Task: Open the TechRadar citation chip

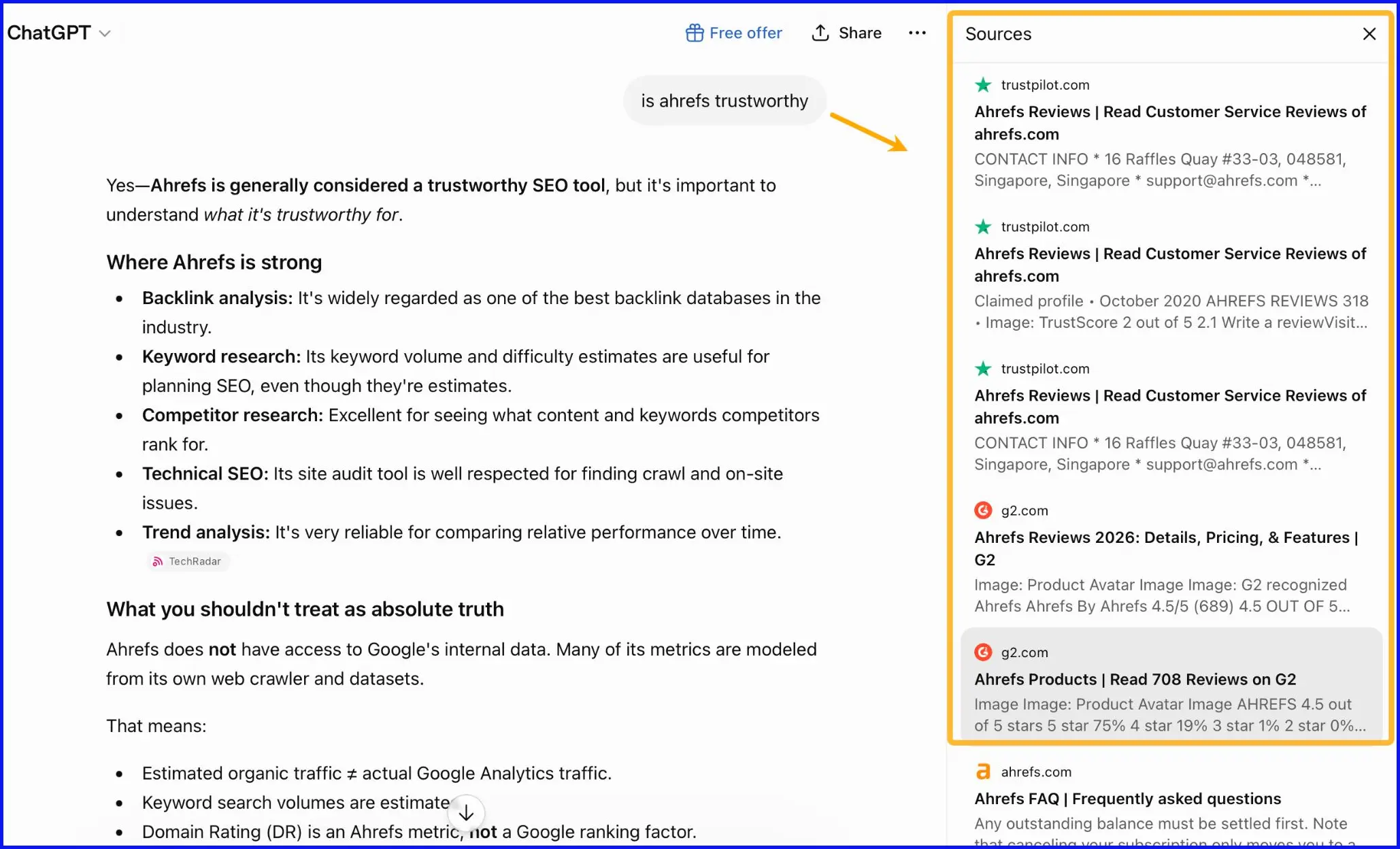Action: [187, 561]
